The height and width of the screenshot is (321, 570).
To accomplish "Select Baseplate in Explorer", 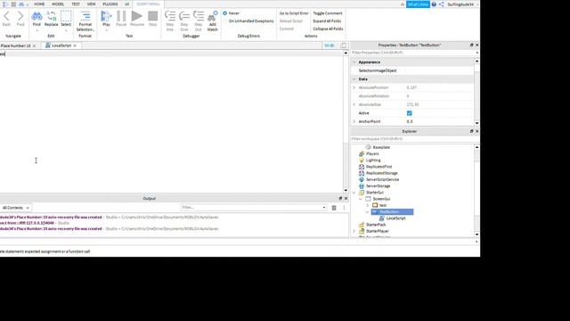I will point(381,147).
